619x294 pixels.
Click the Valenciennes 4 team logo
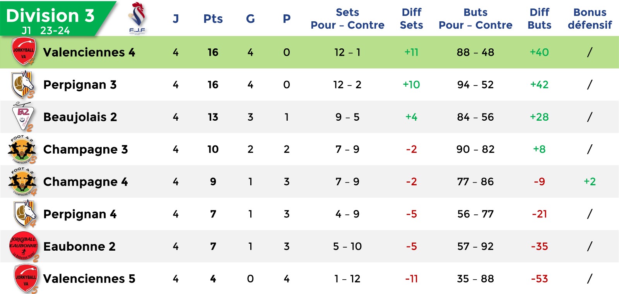(23, 51)
